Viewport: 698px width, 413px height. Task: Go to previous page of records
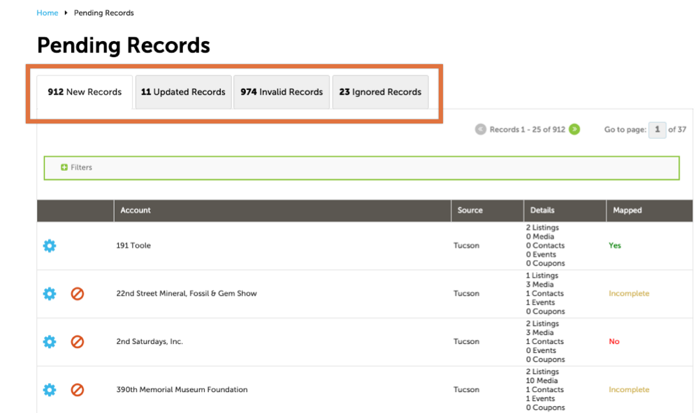[480, 129]
